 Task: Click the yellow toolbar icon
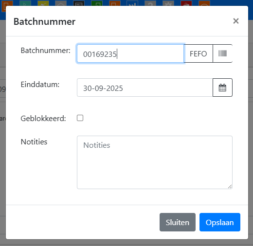click(43, 3)
